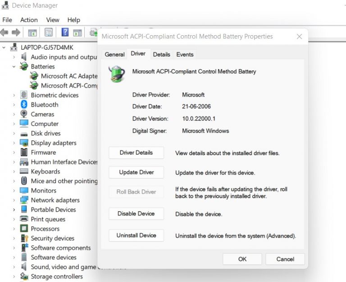Click the Properties toolbar icon
Image resolution: width=346 pixels, height=282 pixels.
[x=49, y=32]
